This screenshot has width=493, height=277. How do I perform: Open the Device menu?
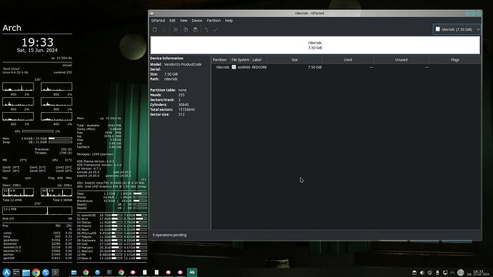coord(196,21)
